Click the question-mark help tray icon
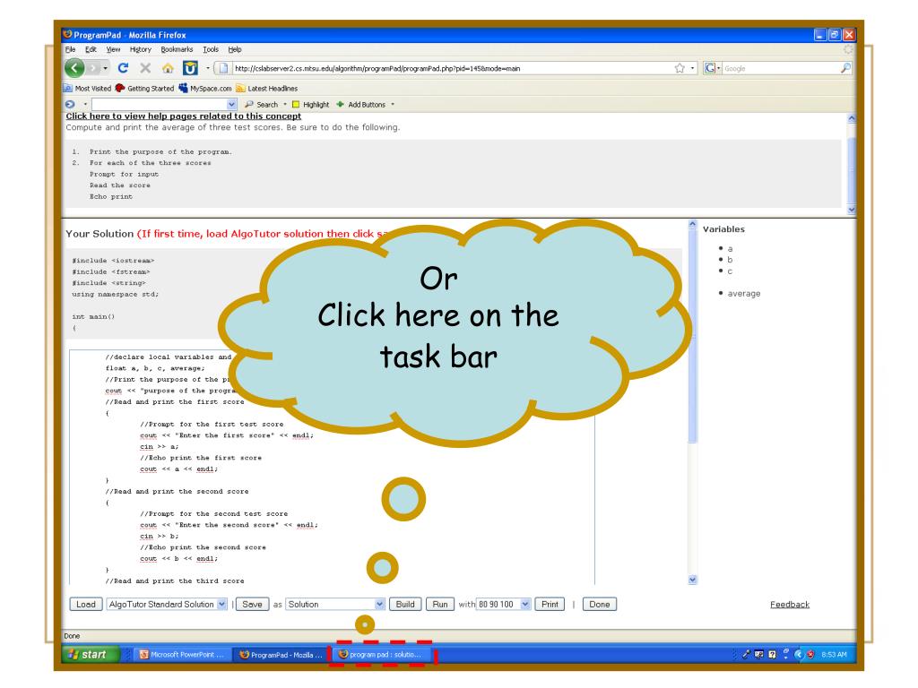 773,655
